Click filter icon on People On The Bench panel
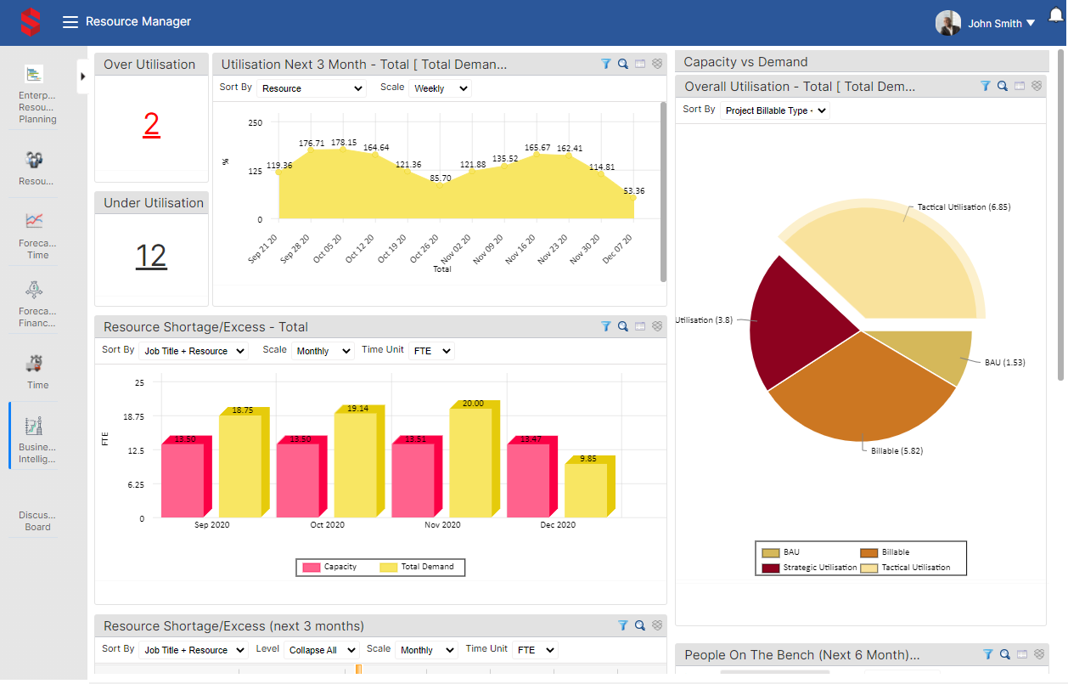Screen dimensions: 1068x684 point(988,654)
